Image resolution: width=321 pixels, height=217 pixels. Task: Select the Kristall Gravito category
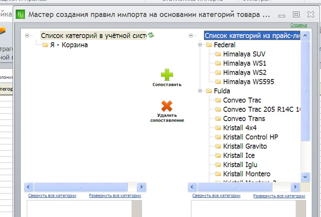tap(245, 146)
